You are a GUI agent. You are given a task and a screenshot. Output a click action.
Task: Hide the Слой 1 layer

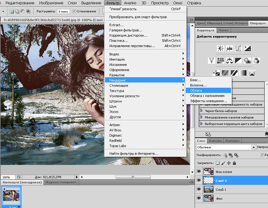point(199,189)
